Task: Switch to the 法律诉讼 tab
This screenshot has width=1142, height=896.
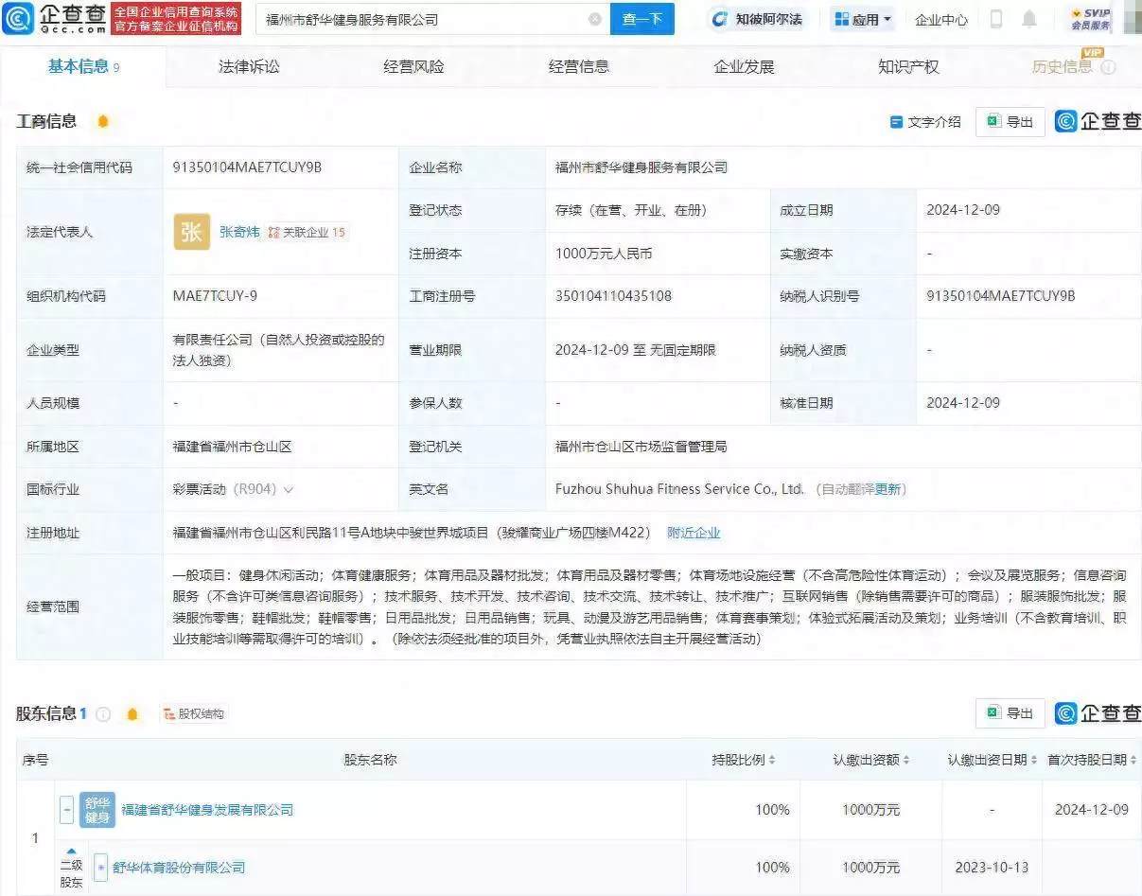Action: pos(249,67)
